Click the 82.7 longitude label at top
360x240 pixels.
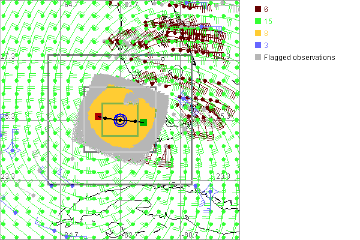pyautogui.click(x=131, y=5)
